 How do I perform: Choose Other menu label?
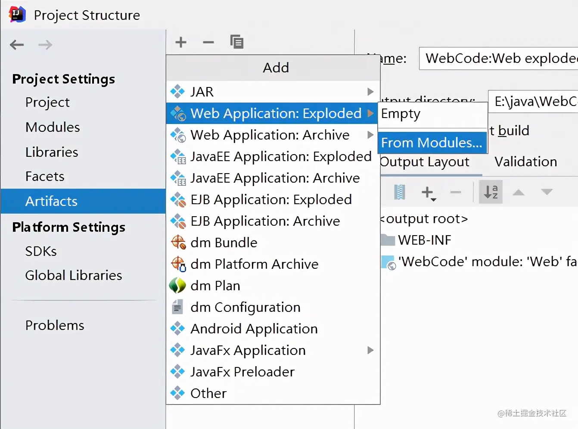click(x=208, y=393)
